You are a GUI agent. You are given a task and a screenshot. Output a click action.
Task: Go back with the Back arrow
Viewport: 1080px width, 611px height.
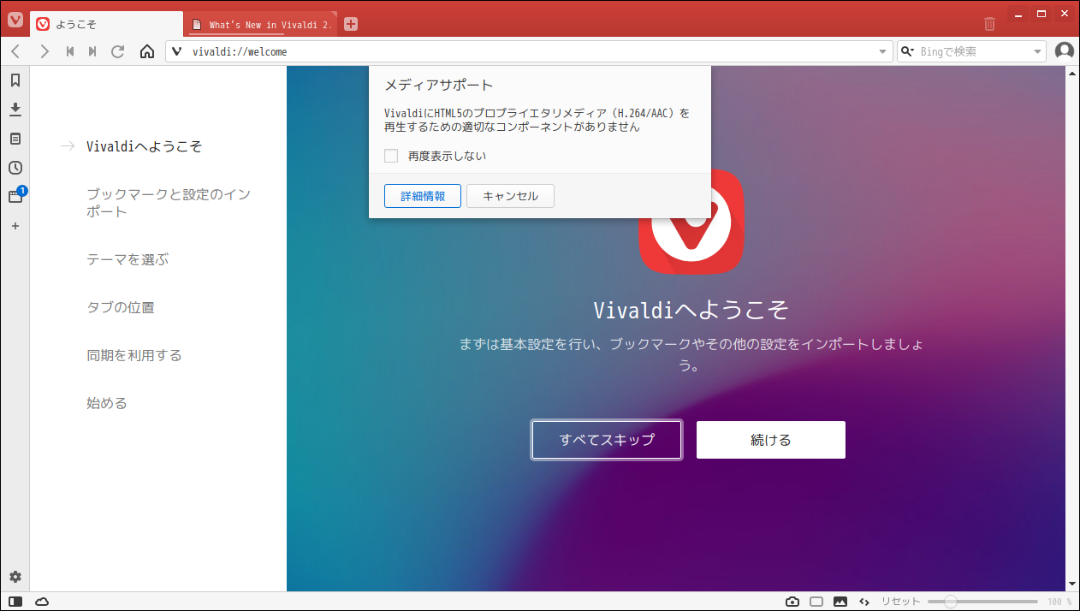pyautogui.click(x=16, y=51)
